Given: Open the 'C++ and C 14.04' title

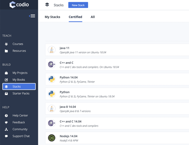Looking at the screenshot, I should click(x=71, y=121).
